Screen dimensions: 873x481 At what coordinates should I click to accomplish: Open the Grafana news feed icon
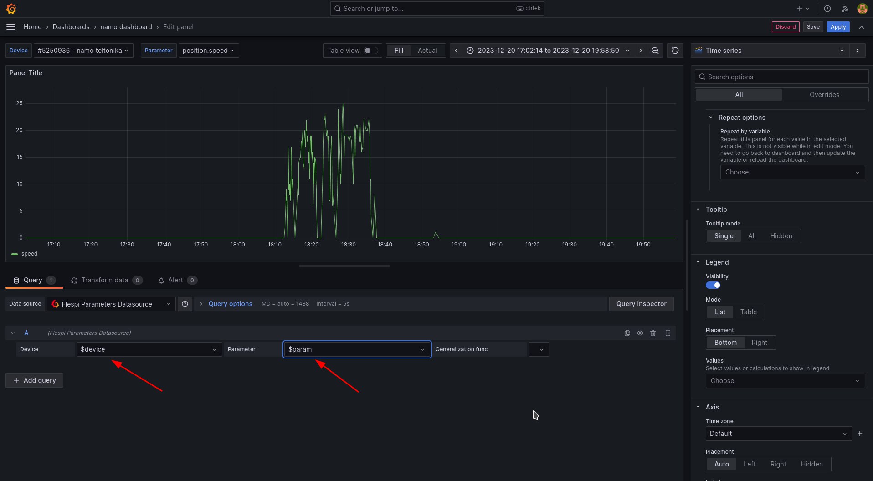[845, 9]
